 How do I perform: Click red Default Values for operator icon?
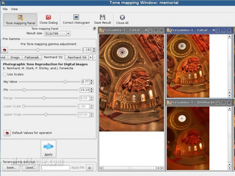coord(7,133)
